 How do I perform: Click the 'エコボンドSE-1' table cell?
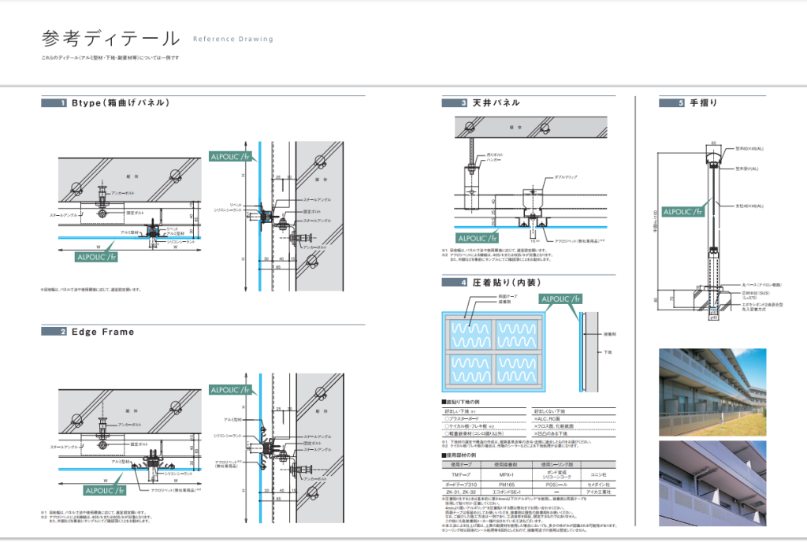pos(507,492)
